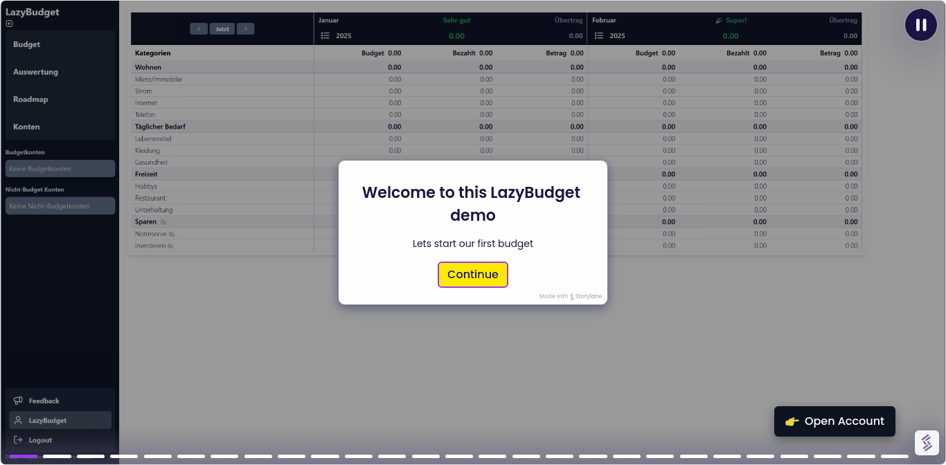Click the Investieren category label
Screen dimensions: 946x465
tap(150, 246)
